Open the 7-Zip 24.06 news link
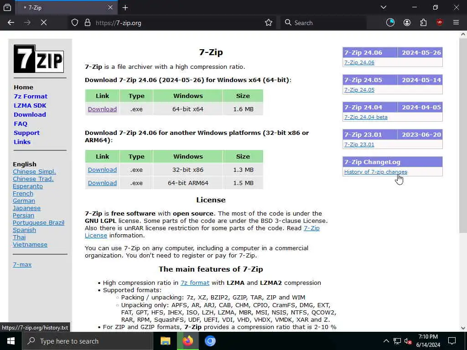The image size is (467, 350). pos(359,62)
